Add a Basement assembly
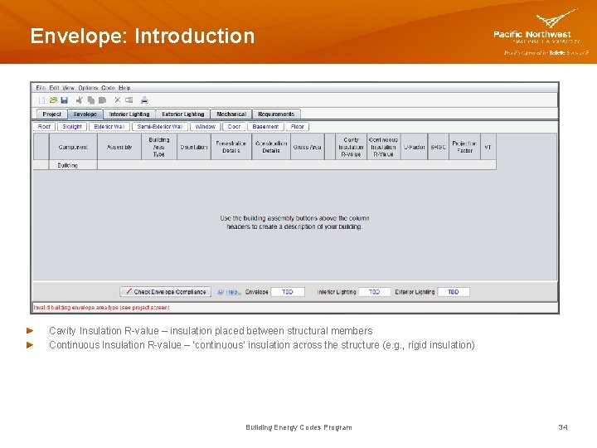597x448 pixels. [265, 126]
